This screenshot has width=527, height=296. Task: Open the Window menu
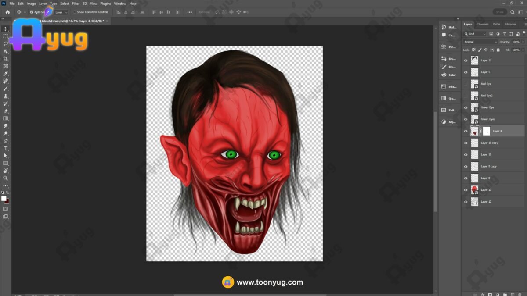[120, 4]
